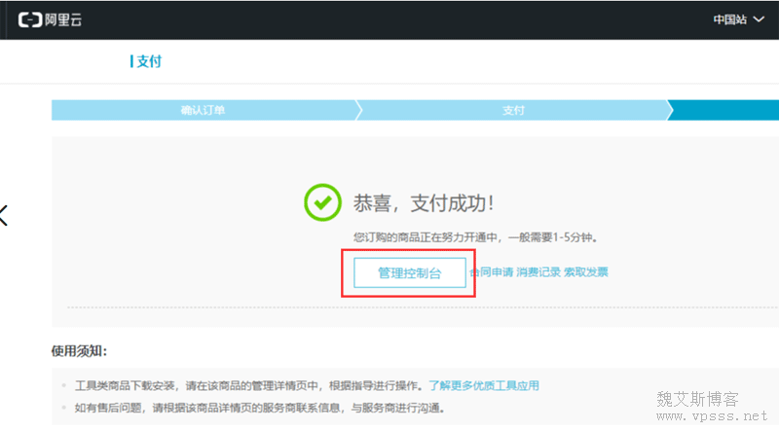The image size is (779, 431).
Task: Expand the 中国站 region dropdown
Action: (739, 20)
